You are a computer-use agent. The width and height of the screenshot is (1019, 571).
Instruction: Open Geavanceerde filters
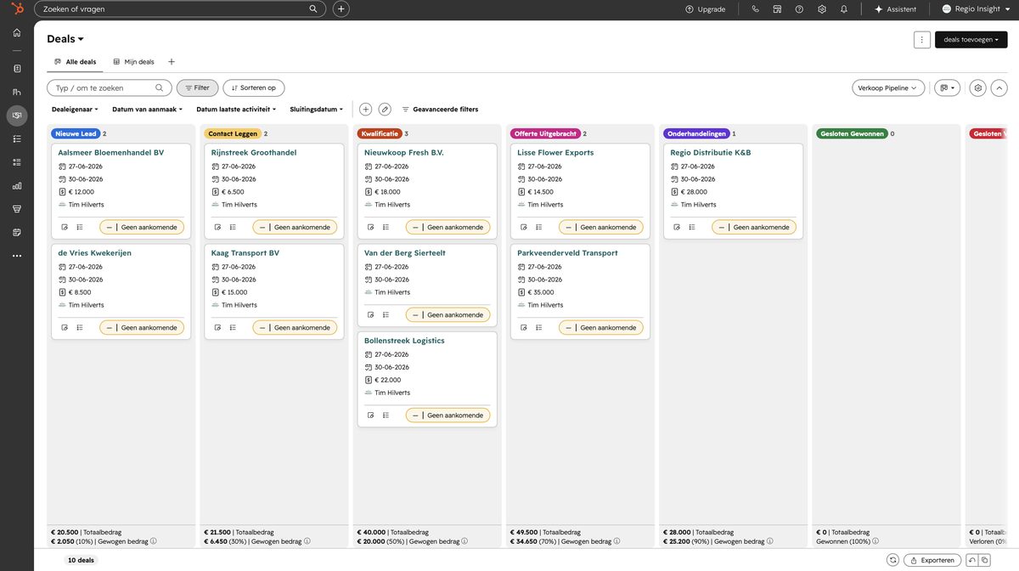440,110
